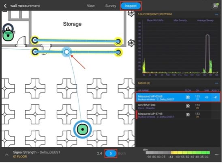223x163 pixels.
Task: Select upper wall segment's left endpoint handle
Action: (x=35, y=40)
